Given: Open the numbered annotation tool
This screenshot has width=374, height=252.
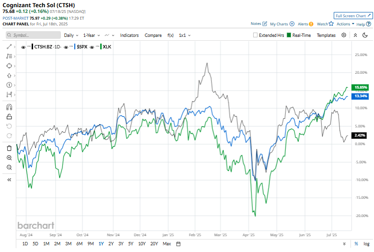Looking at the screenshot, I should click(x=9, y=85).
